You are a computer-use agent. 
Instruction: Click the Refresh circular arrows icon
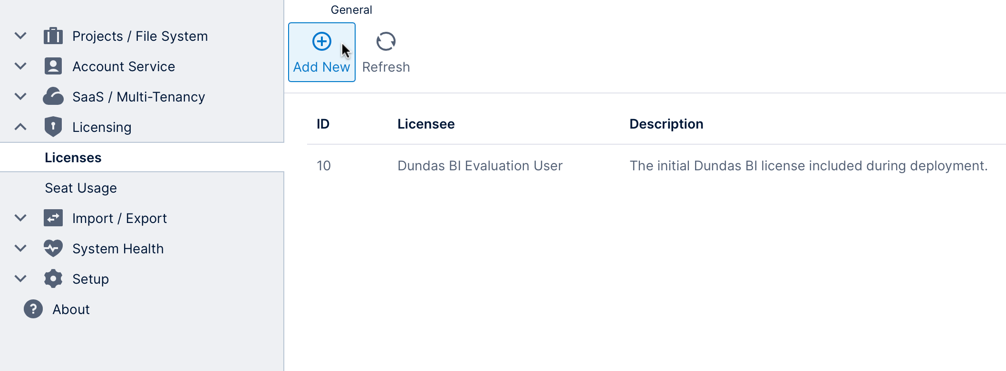pyautogui.click(x=386, y=41)
